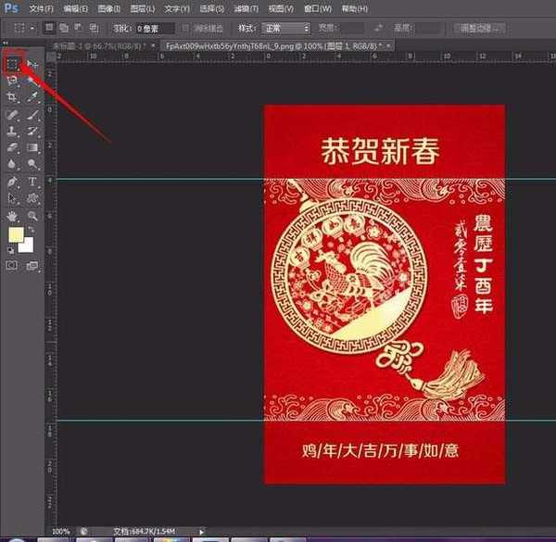Select the Crop tool
The image size is (556, 542).
(x=13, y=96)
